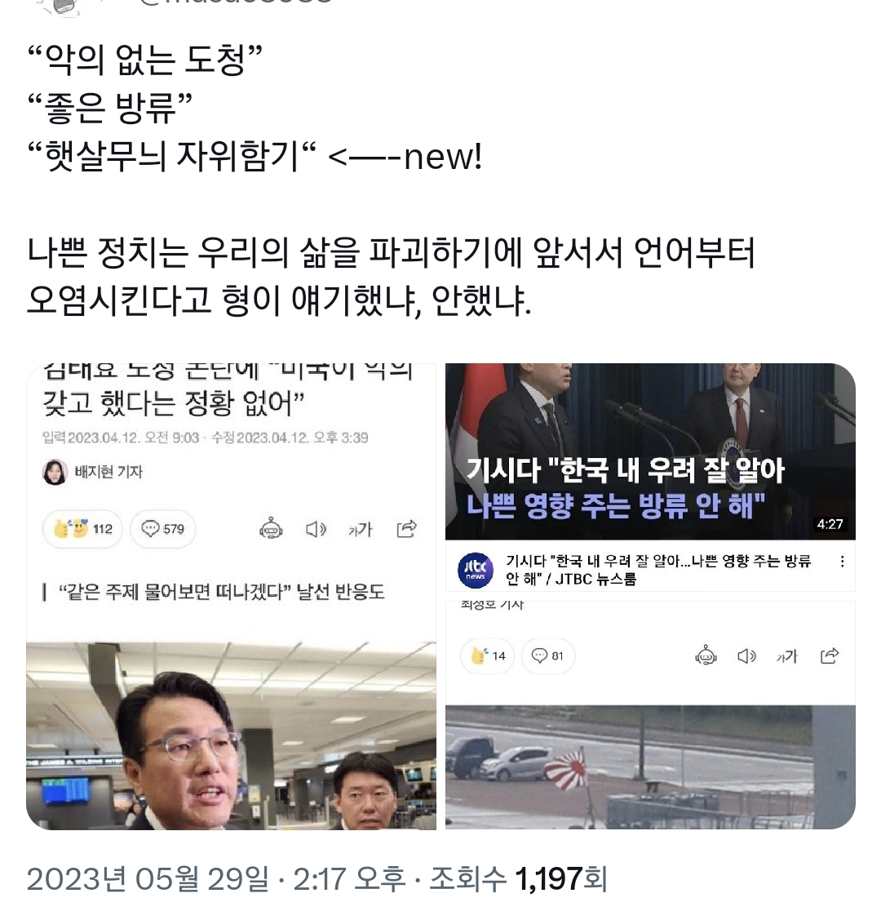Tap the share icon in right article
Viewport: 881px width, 911px height.
[x=830, y=656]
